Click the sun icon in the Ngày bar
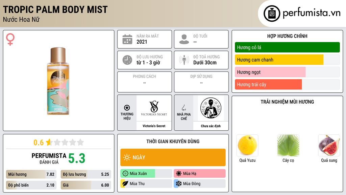This screenshot has width=346, height=195. click(127, 157)
